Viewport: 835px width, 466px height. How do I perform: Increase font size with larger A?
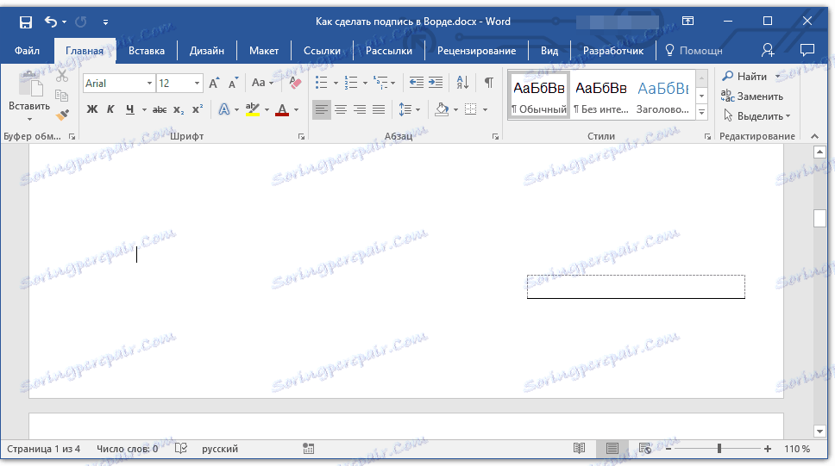coord(214,83)
